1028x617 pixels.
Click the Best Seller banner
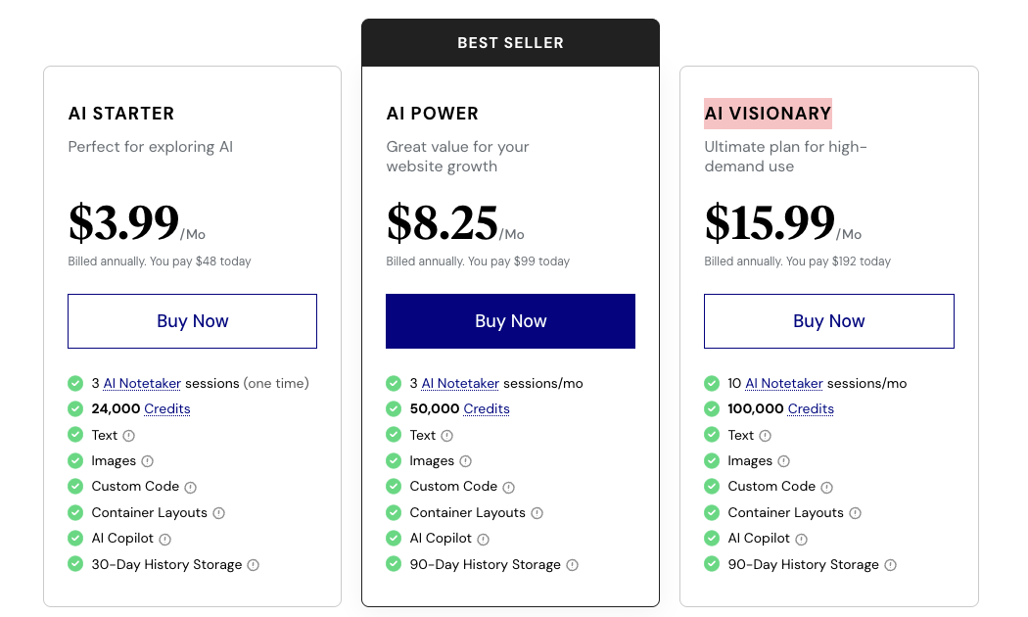tap(510, 43)
